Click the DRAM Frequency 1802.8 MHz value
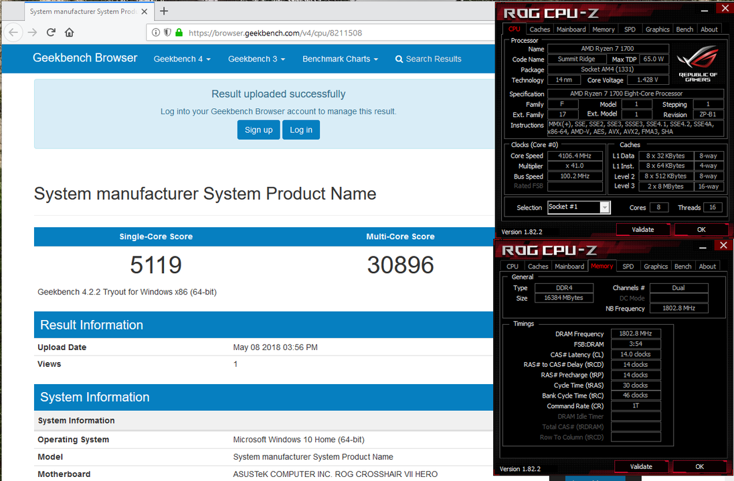The width and height of the screenshot is (734, 481). tap(635, 333)
